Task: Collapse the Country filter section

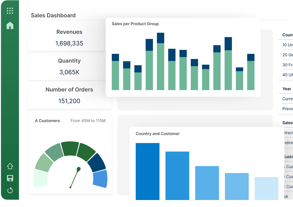Action: click(287, 35)
